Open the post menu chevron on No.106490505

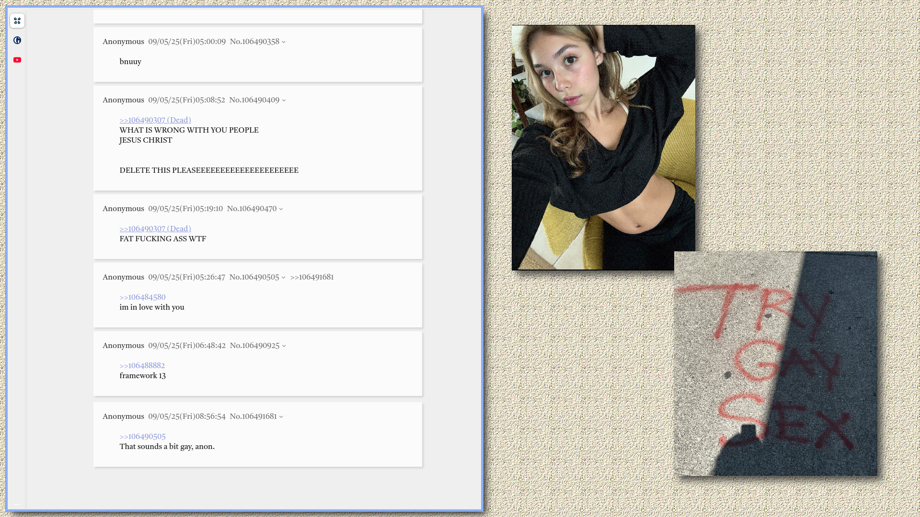coord(283,278)
